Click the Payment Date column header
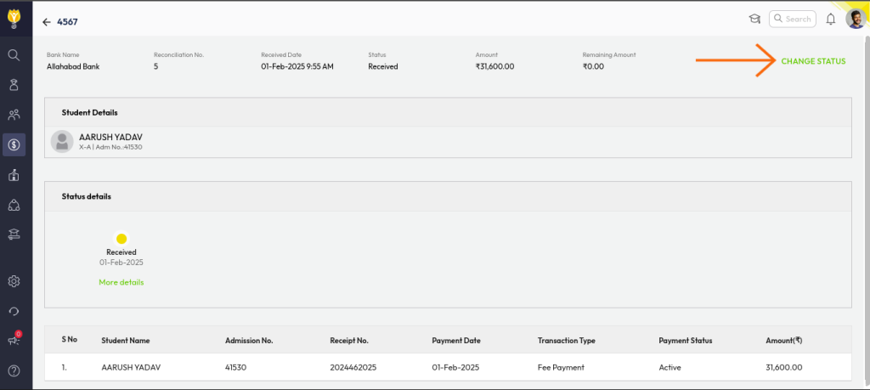 click(x=456, y=341)
